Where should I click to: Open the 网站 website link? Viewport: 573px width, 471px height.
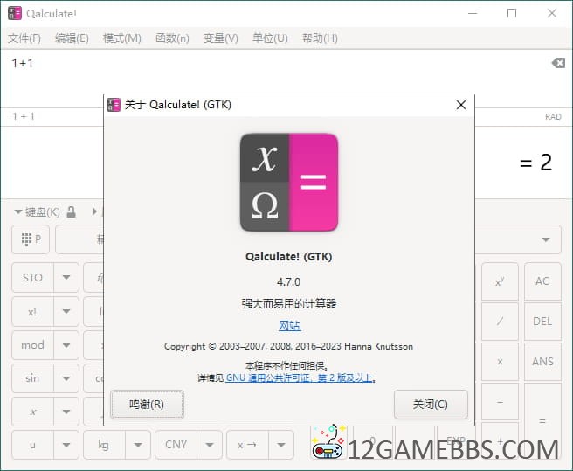[x=289, y=325]
